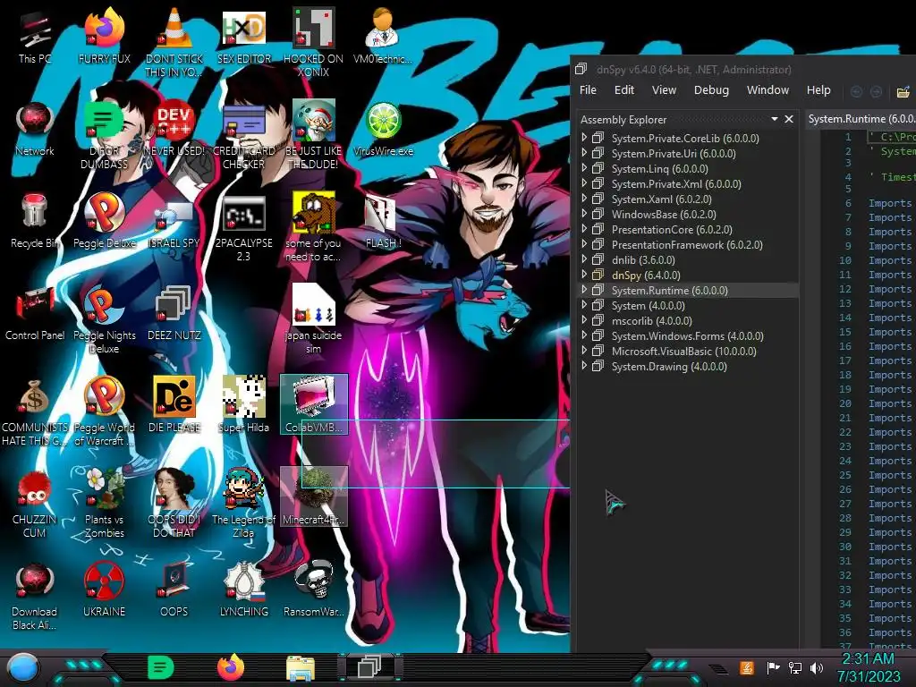Viewport: 916px width, 687px height.
Task: Select System.Windows.Forms (4.0.0.0) in tree
Action: [688, 336]
